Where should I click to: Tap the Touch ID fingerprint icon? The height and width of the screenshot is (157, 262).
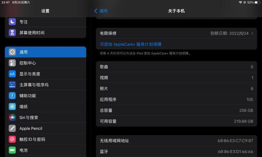12,139
